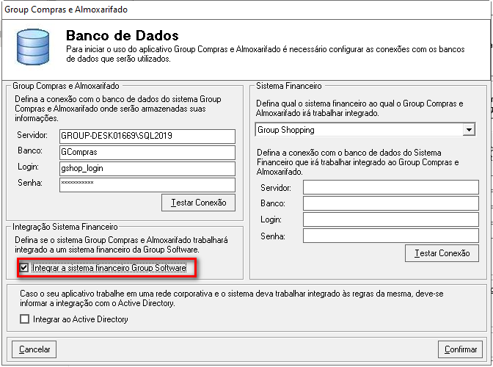
Task: Click the Senha: label in Sistema Financeiro section
Action: click(273, 236)
